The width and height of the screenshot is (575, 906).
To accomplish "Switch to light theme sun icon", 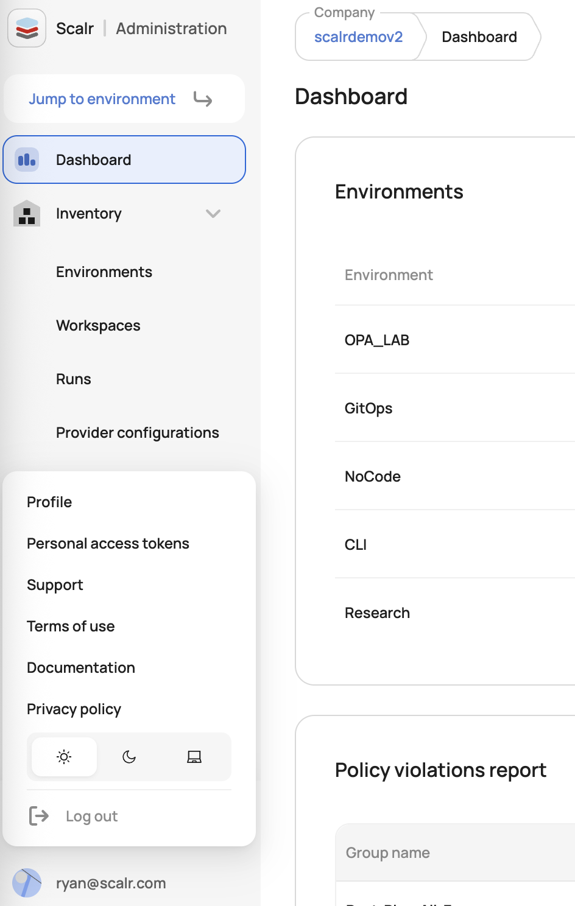I will (64, 757).
